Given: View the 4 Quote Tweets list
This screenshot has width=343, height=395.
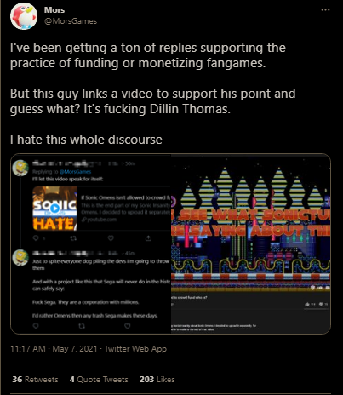Looking at the screenshot, I should (99, 380).
